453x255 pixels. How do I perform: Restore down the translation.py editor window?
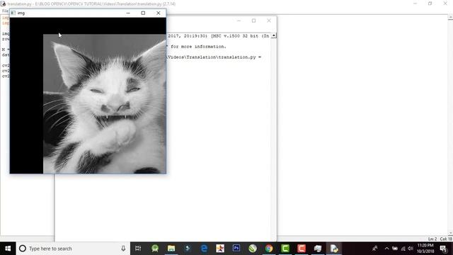click(x=430, y=4)
